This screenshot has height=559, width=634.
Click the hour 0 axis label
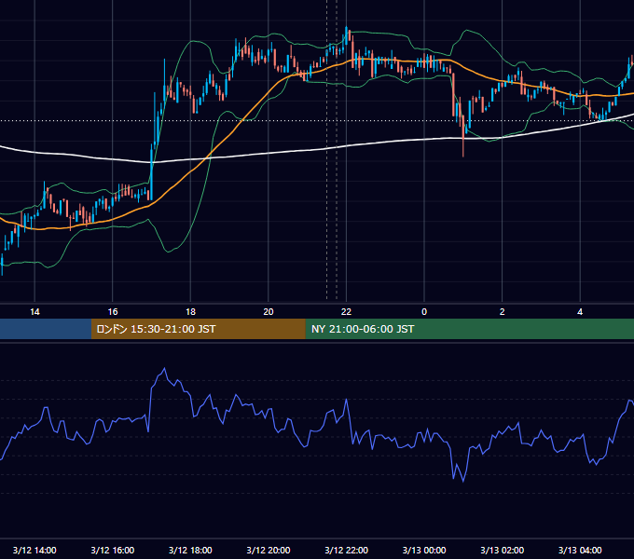click(x=424, y=312)
